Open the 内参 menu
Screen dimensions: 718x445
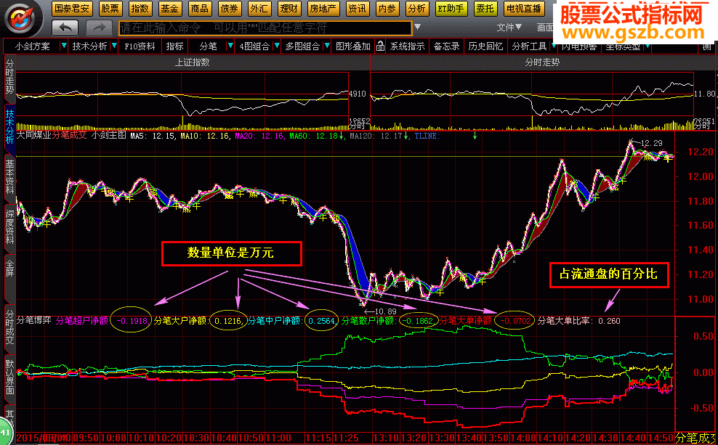[x=387, y=8]
